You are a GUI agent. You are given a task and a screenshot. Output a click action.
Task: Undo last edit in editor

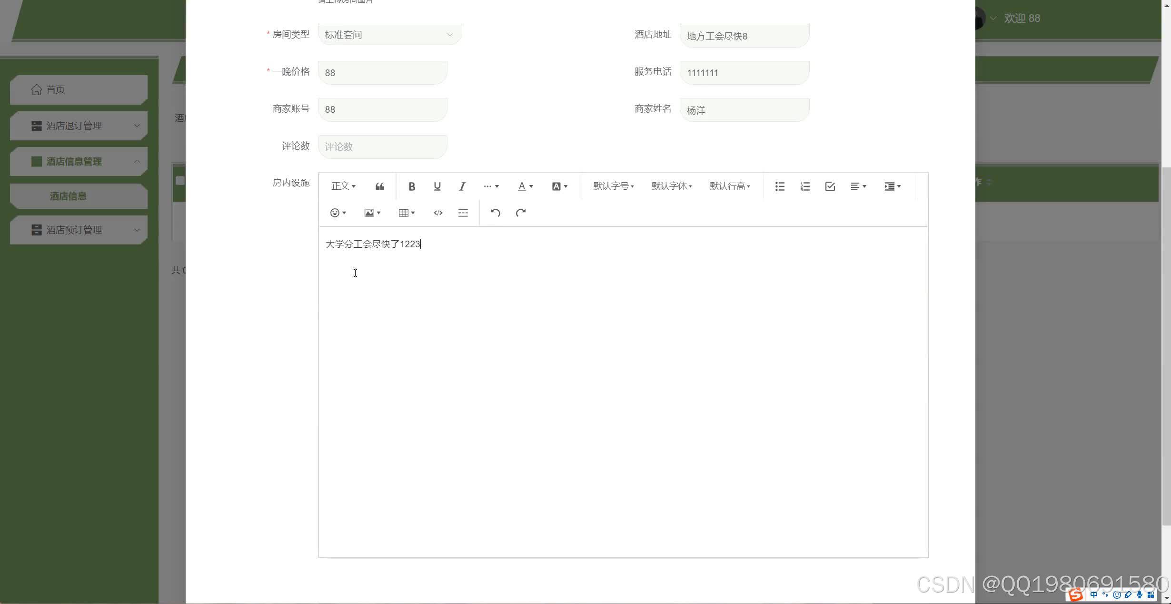pyautogui.click(x=495, y=213)
